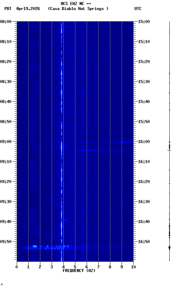Click the 8 Hz frequency axis label
This screenshot has height=288, width=184.
coord(110,267)
